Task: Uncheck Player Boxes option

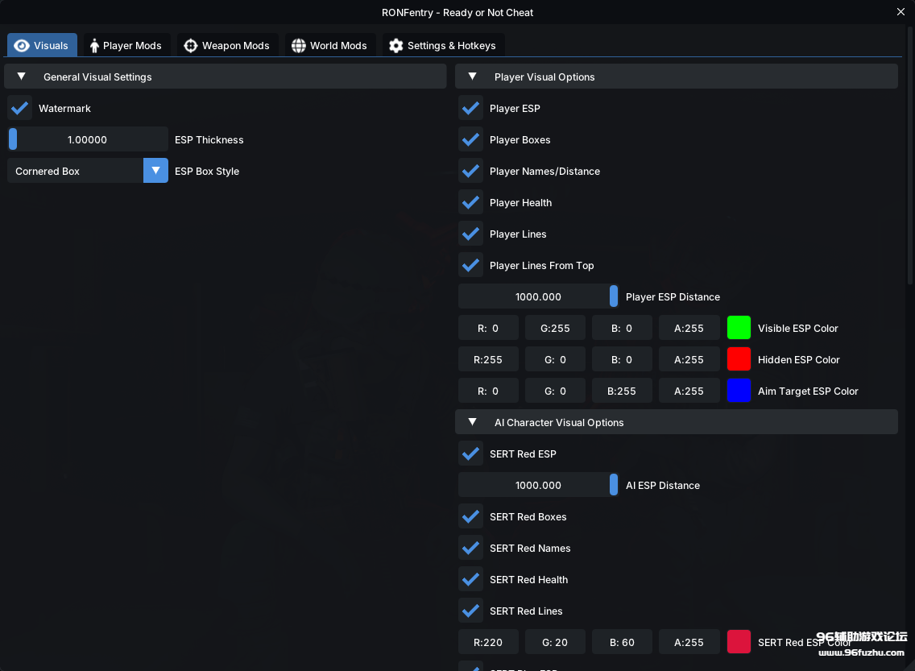Action: click(471, 139)
